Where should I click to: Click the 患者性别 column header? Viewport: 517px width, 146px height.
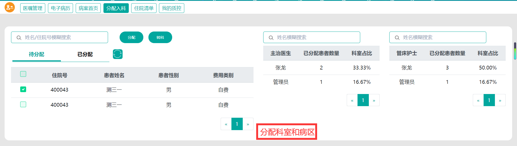click(169, 75)
